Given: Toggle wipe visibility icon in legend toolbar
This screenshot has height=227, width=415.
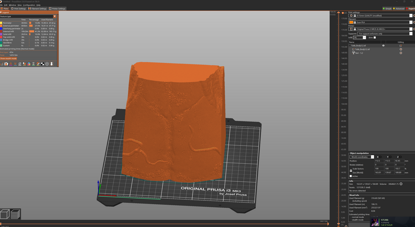Looking at the screenshot, I should click(6, 64).
